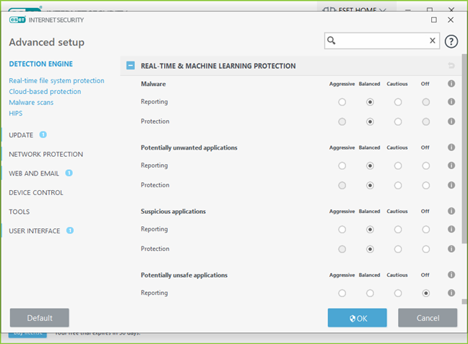Open info icon for unwanted applications Reporting
The height and width of the screenshot is (344, 468).
[x=451, y=165]
